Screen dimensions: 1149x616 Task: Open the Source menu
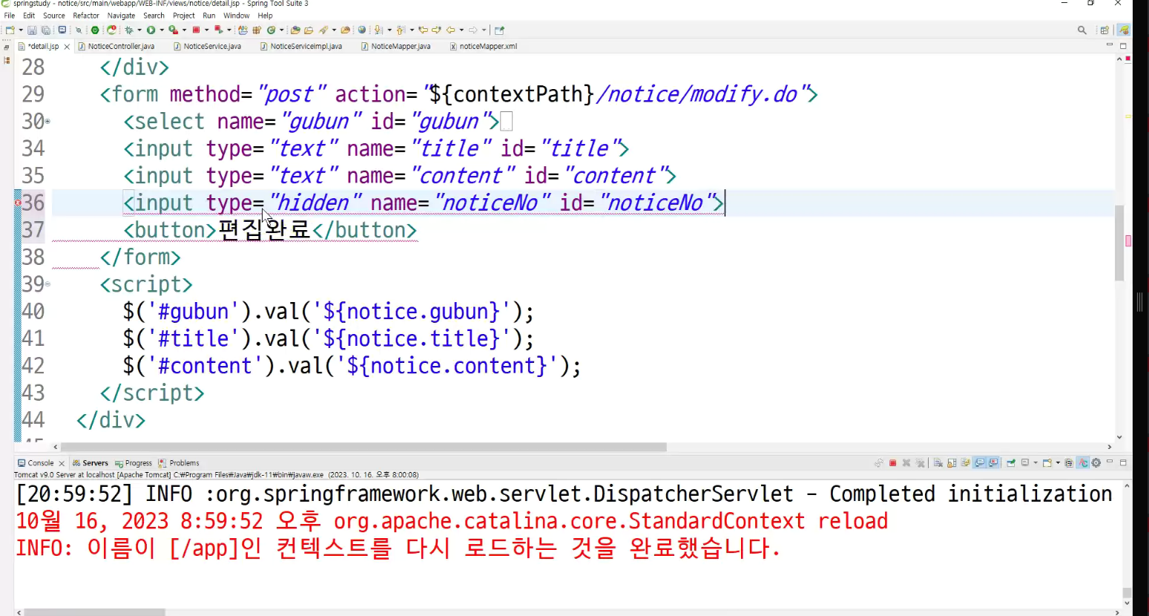click(x=54, y=16)
